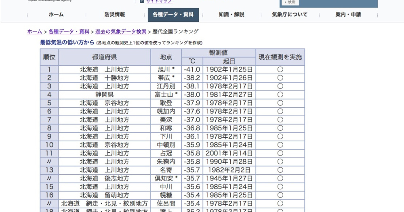
Task: Click the -38.0 temperature value
Action: (x=192, y=95)
